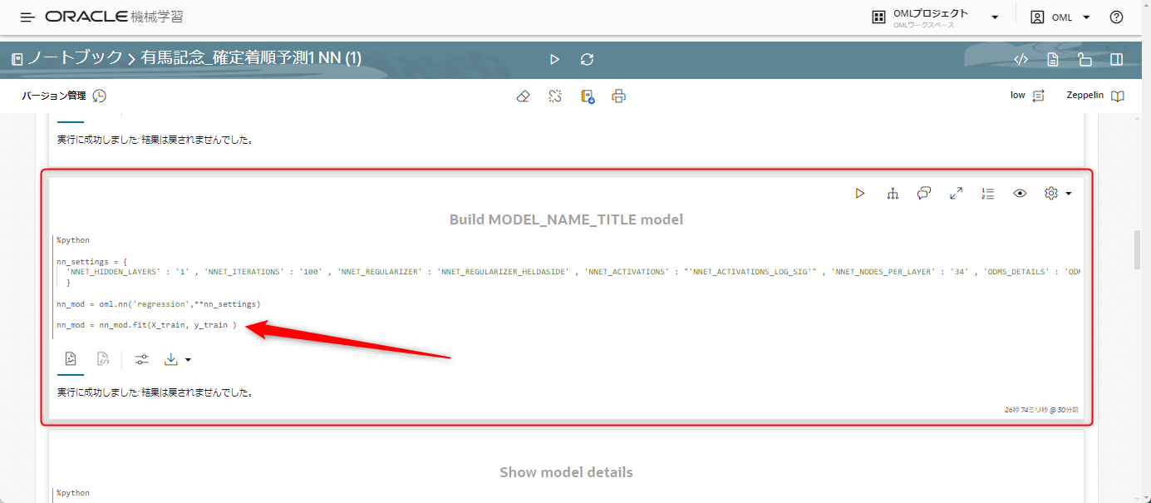Click the nn_settings code line

tap(92, 261)
